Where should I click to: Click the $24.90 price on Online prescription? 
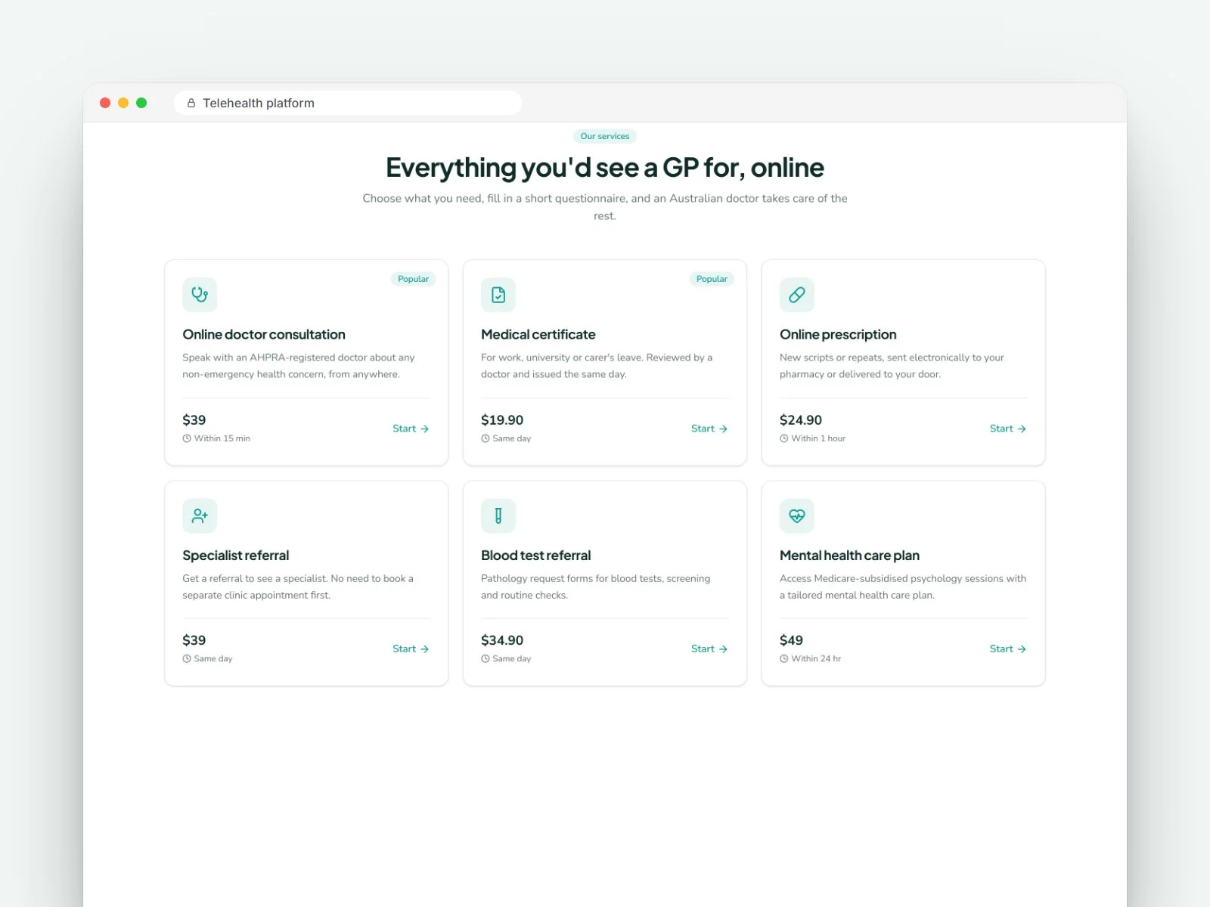pyautogui.click(x=801, y=420)
